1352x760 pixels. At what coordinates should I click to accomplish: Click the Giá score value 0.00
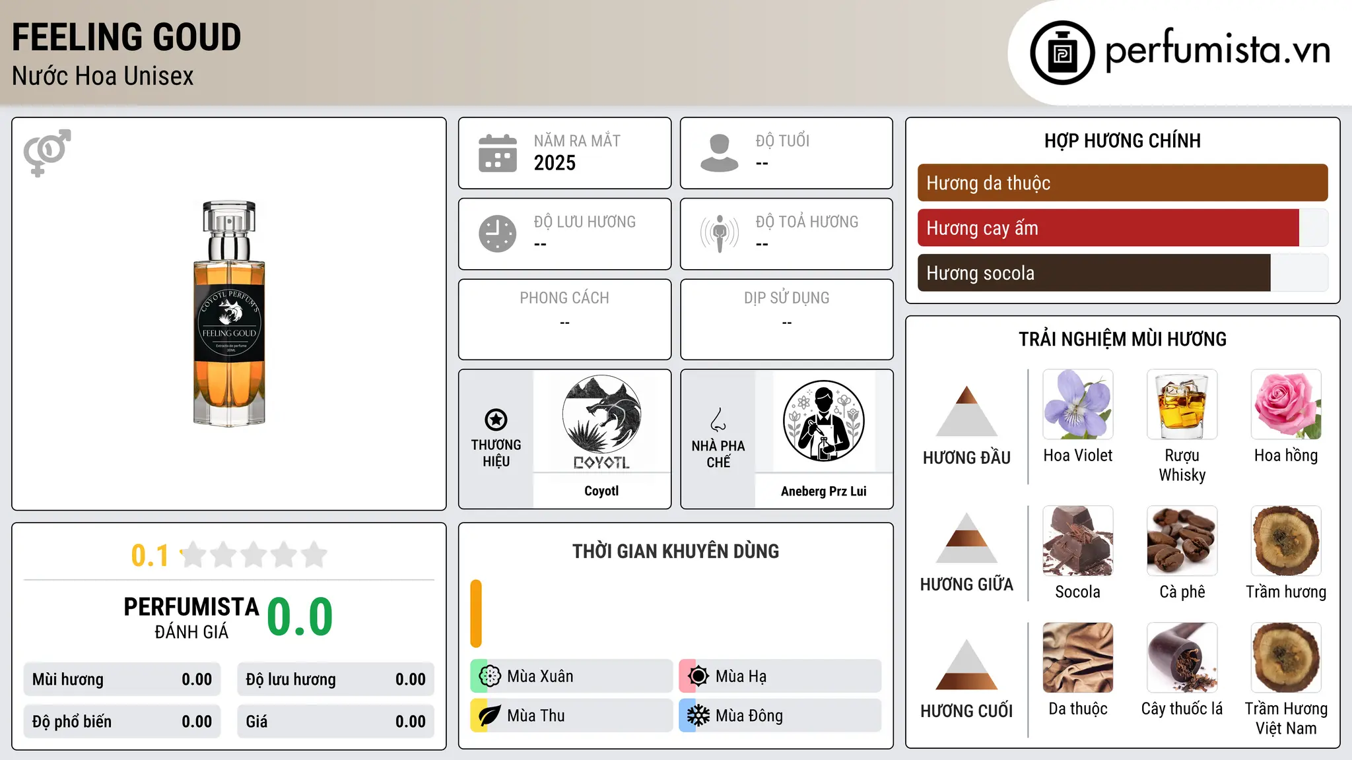pyautogui.click(x=411, y=722)
